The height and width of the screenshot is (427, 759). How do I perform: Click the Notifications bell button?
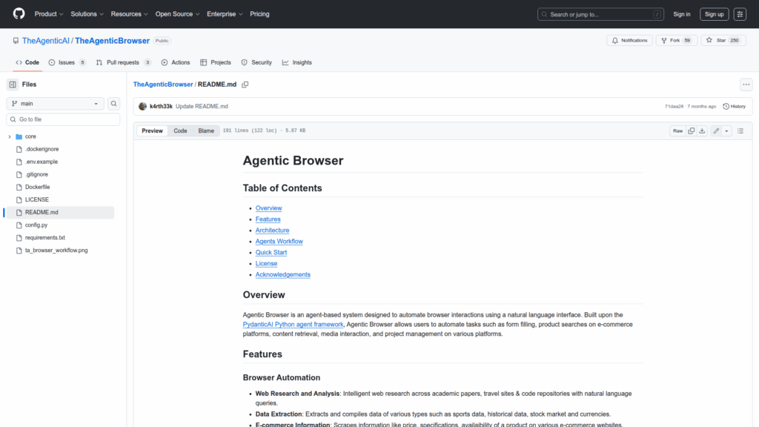(x=629, y=41)
